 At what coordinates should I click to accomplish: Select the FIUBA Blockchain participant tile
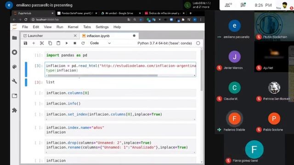point(274,27)
